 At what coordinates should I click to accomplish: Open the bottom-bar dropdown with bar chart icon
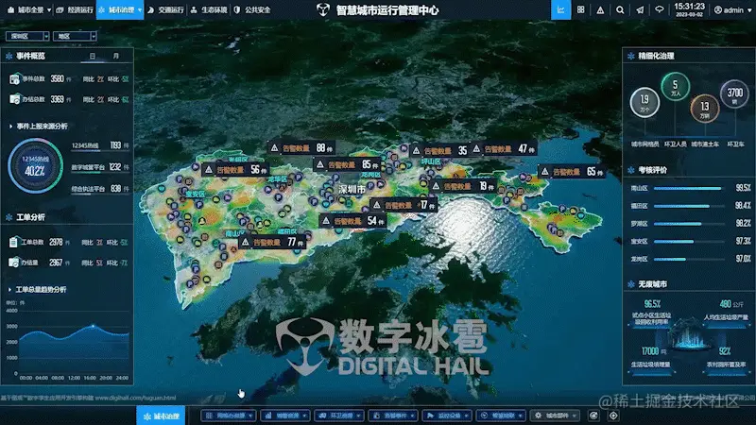[x=286, y=416]
